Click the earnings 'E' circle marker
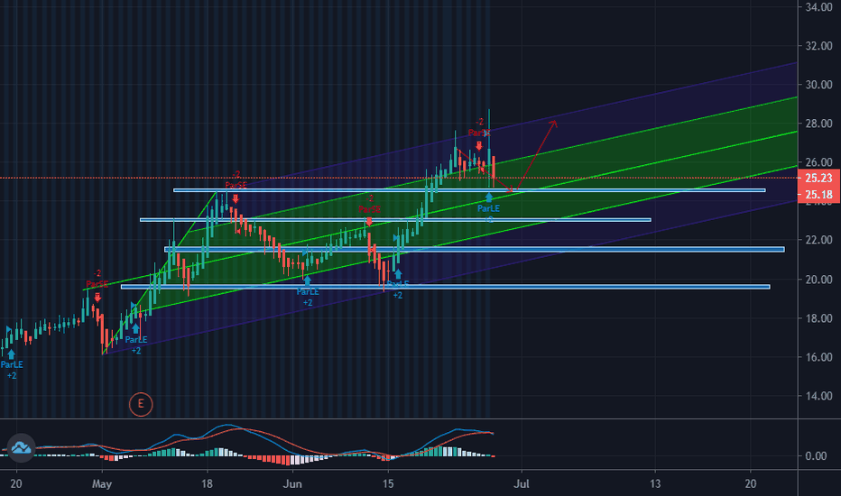 coord(141,404)
